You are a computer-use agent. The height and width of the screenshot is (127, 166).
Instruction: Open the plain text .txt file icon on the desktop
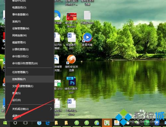87,15
